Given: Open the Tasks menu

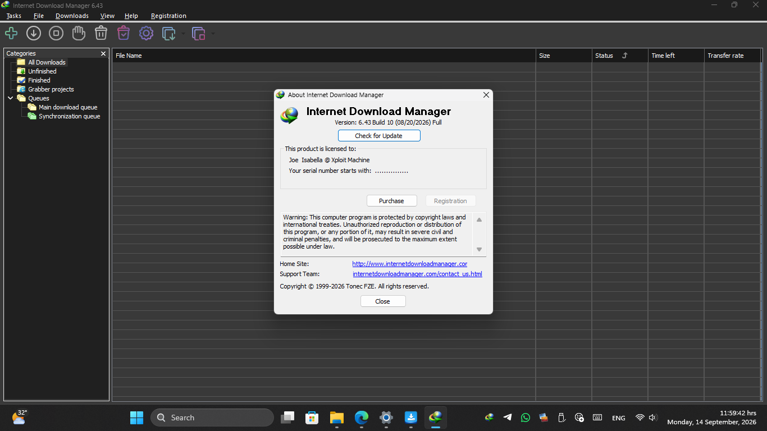Looking at the screenshot, I should pos(14,16).
